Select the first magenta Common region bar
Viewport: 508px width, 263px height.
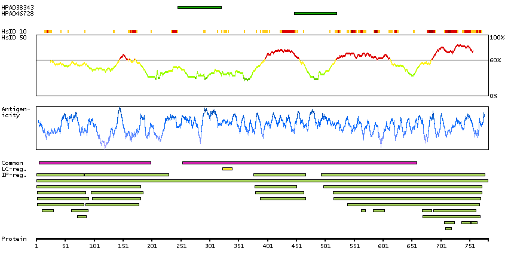(94, 163)
